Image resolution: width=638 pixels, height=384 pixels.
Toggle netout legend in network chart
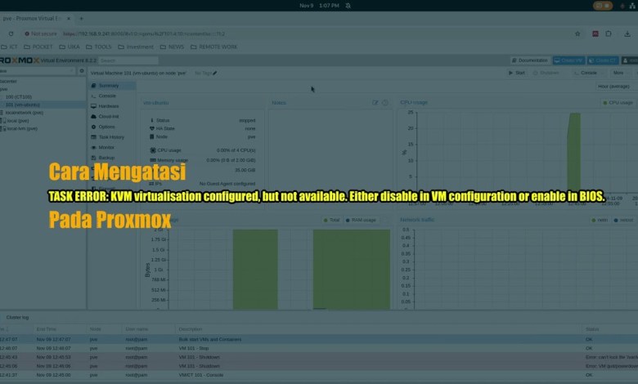[x=623, y=220]
